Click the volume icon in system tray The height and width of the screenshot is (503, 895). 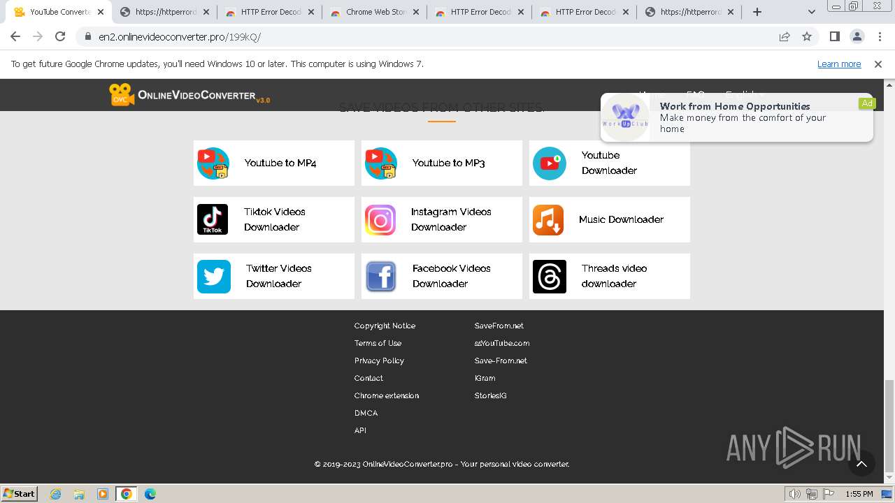pos(794,494)
